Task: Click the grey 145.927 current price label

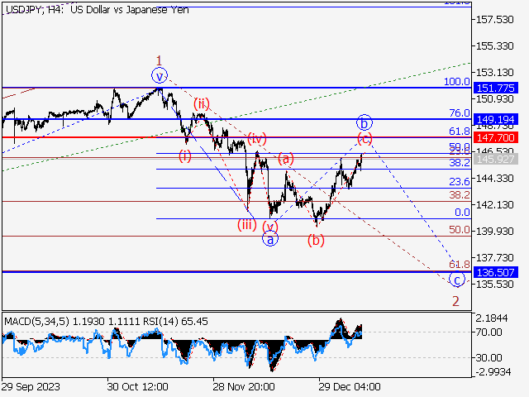Action: pyautogui.click(x=495, y=159)
